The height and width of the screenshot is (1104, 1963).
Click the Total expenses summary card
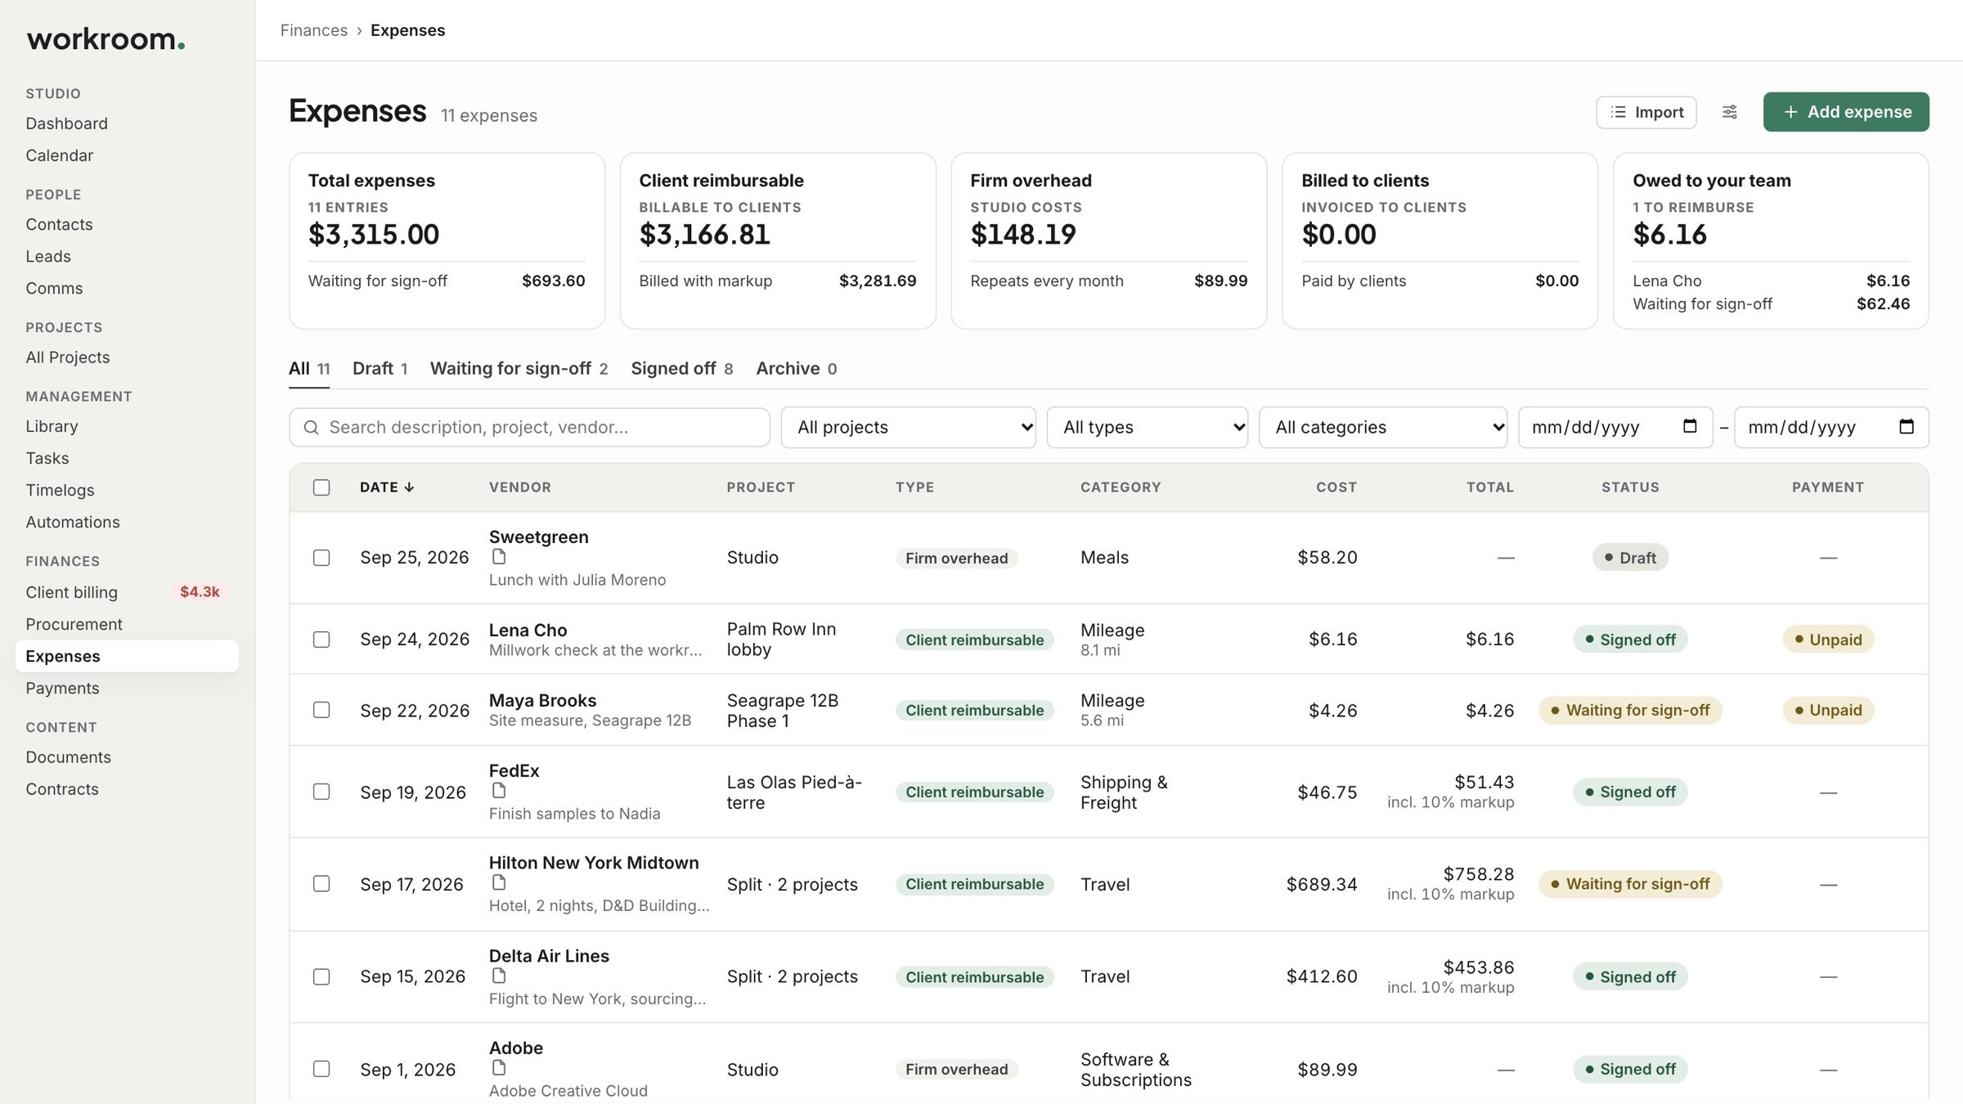pos(447,240)
